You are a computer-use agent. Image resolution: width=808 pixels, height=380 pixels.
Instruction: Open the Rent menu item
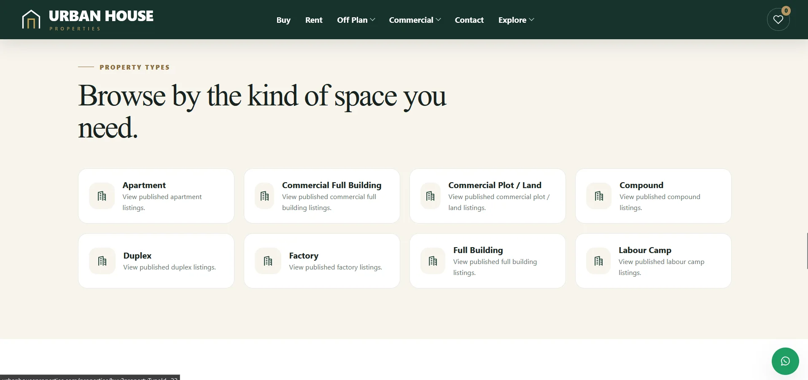(314, 20)
